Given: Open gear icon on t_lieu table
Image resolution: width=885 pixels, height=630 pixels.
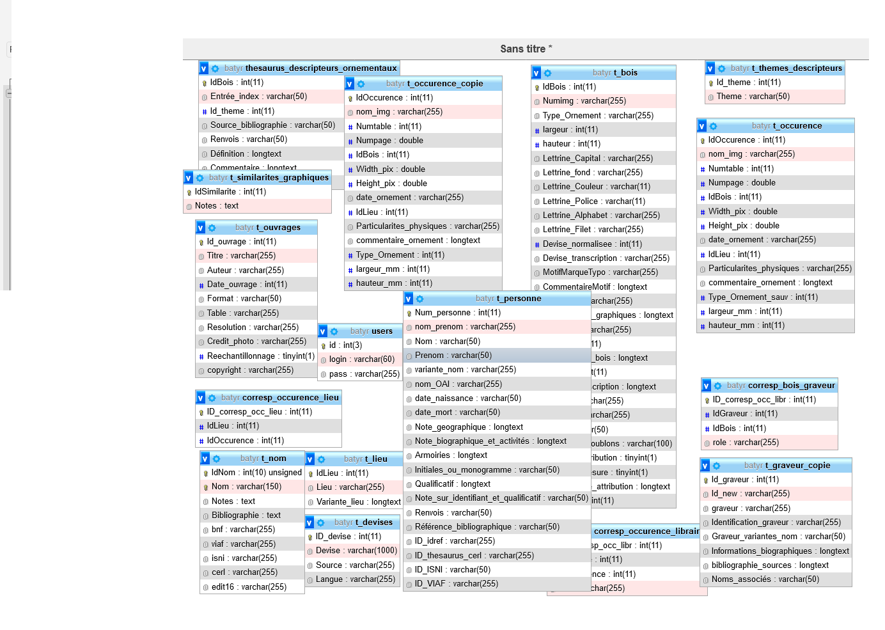Looking at the screenshot, I should click(322, 459).
